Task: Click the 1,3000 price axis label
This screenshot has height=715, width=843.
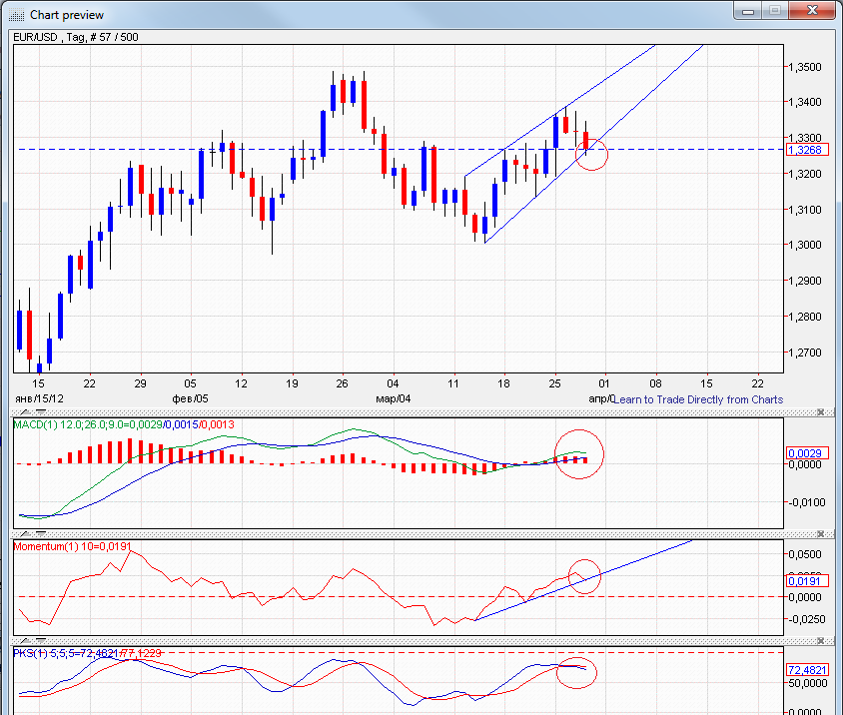Action: [x=805, y=245]
